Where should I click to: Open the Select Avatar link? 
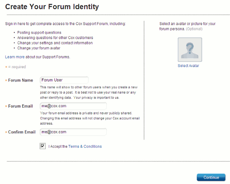(x=188, y=66)
